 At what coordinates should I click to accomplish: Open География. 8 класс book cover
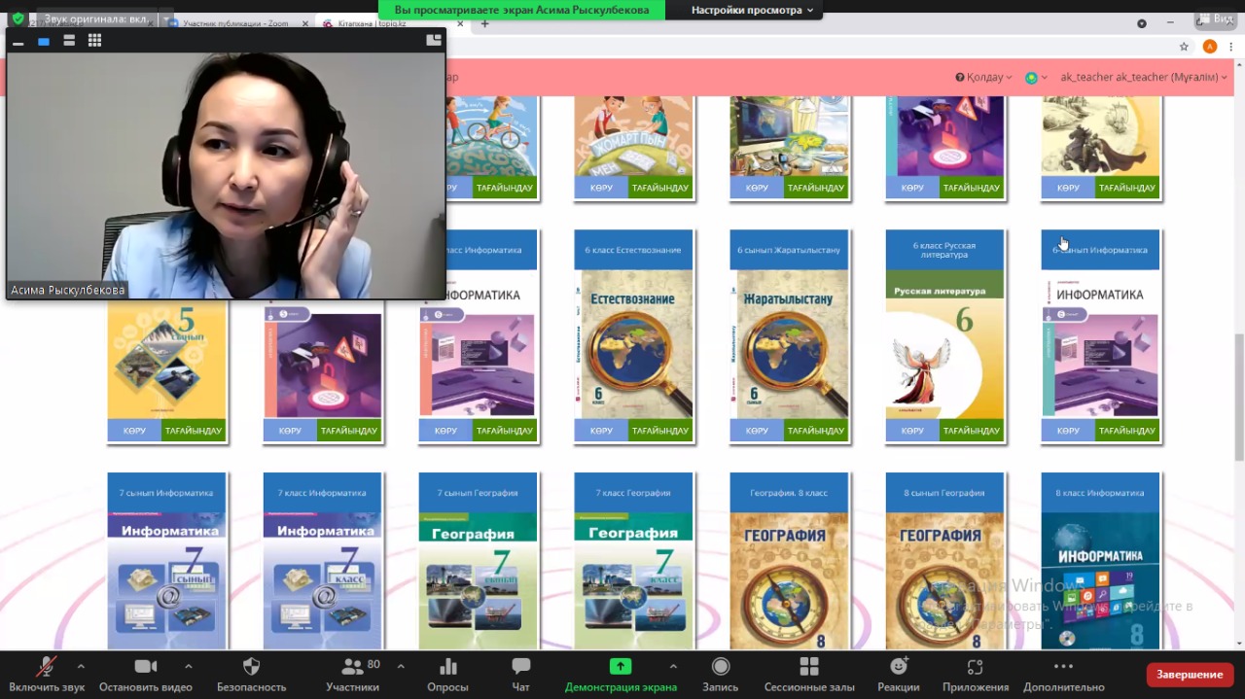pyautogui.click(x=789, y=580)
